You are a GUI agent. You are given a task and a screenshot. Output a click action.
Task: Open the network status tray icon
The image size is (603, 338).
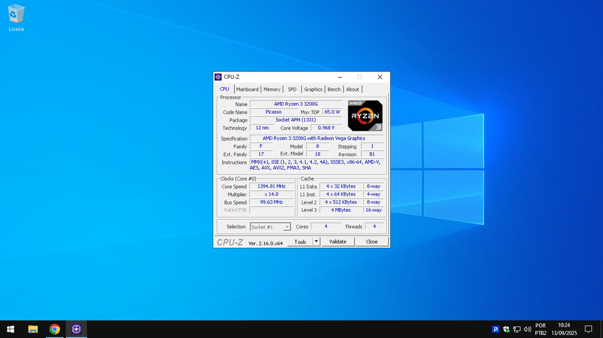(x=517, y=329)
